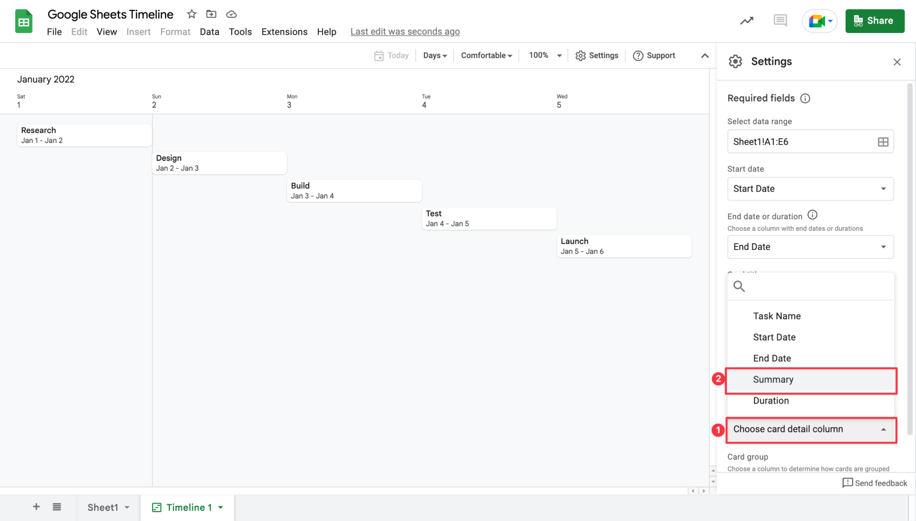The image size is (916, 521).
Task: Close the Settings side panel
Action: (897, 62)
